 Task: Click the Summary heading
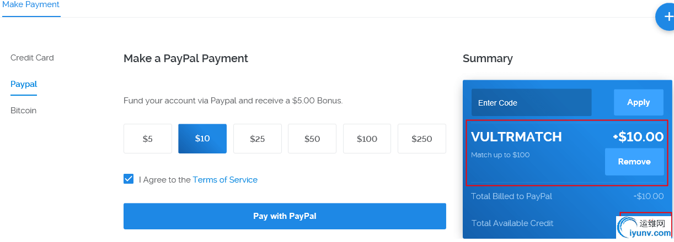pos(488,58)
